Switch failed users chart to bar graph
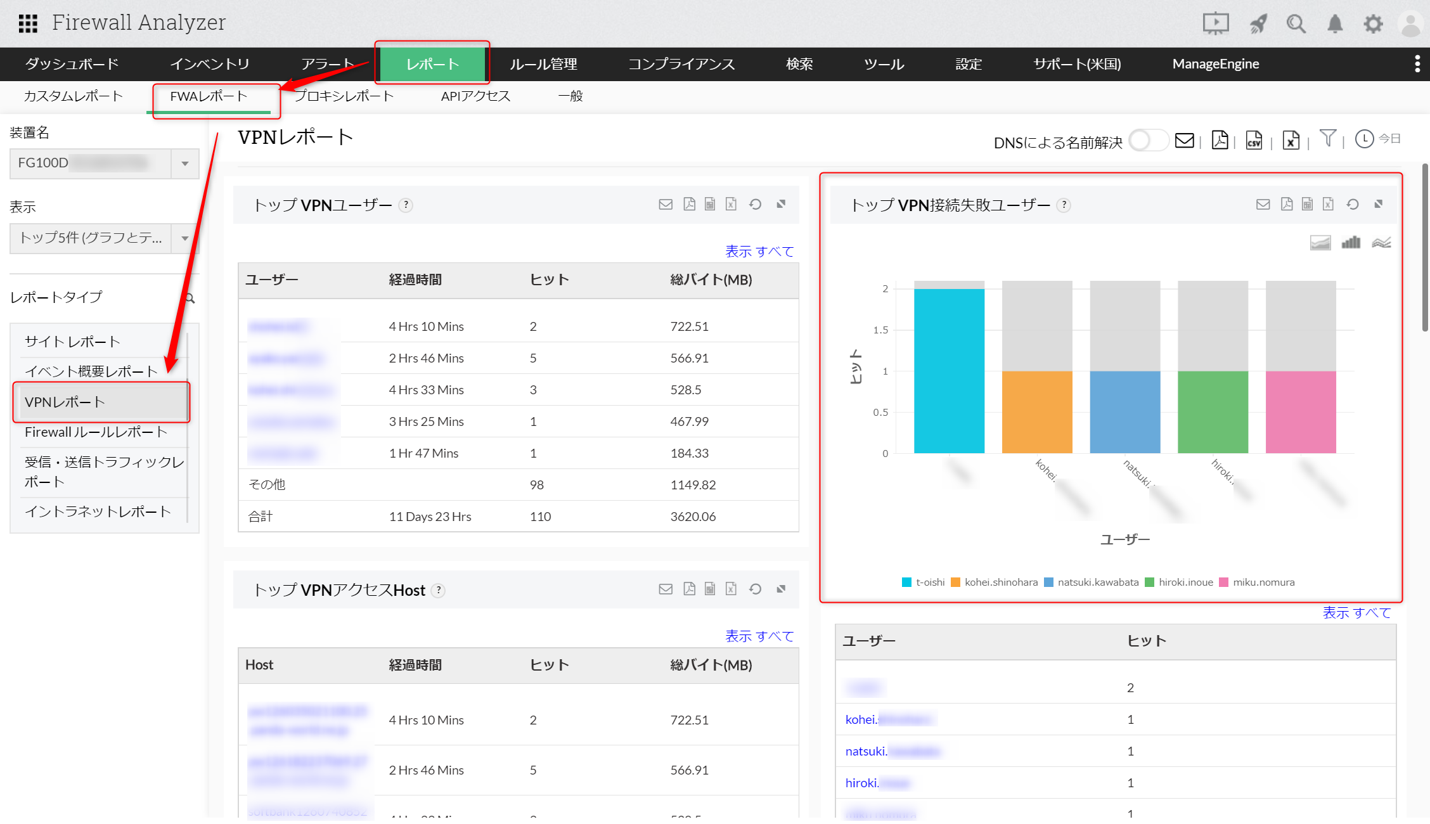 (x=1351, y=242)
